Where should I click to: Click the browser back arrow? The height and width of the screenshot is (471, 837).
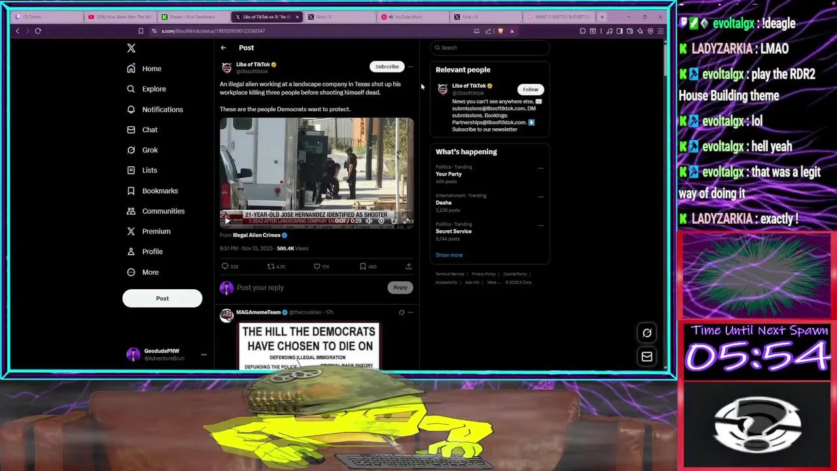[x=18, y=31]
